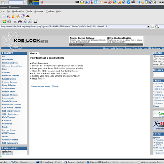This screenshot has width=164, height=164.
Task: Click the site search input field
Action: 159,75
